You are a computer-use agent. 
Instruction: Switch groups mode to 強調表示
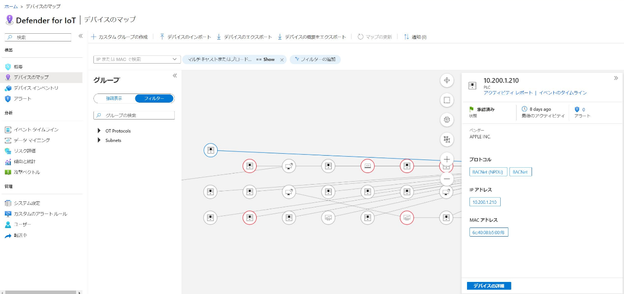click(x=114, y=98)
